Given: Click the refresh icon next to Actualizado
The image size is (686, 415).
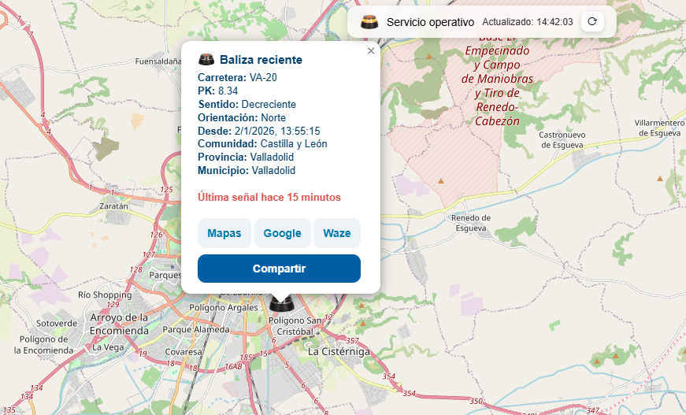Looking at the screenshot, I should 592,21.
